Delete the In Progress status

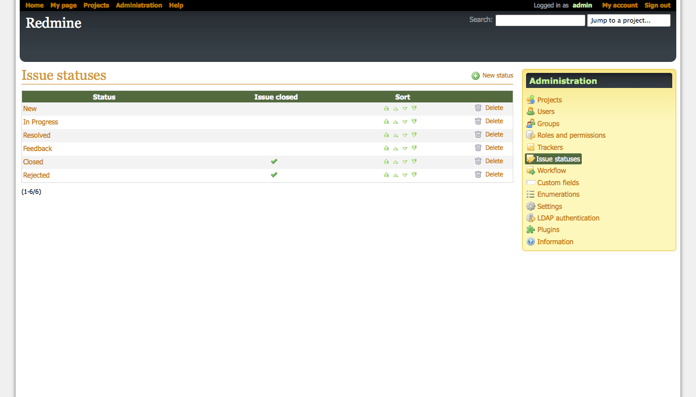(489, 121)
